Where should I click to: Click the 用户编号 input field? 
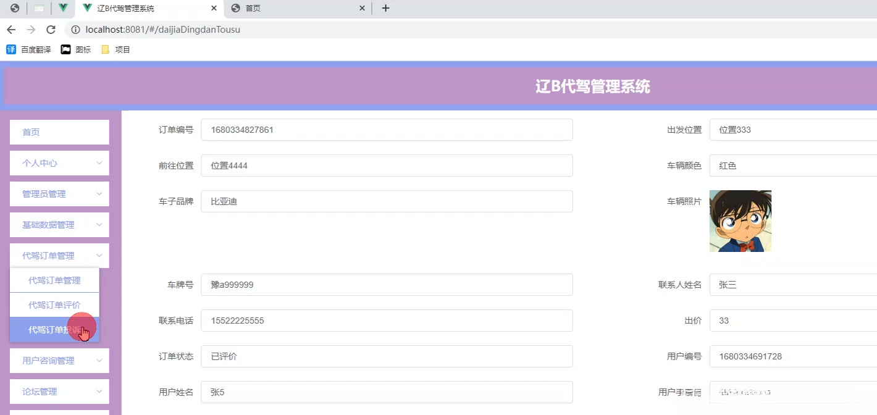[x=793, y=356]
